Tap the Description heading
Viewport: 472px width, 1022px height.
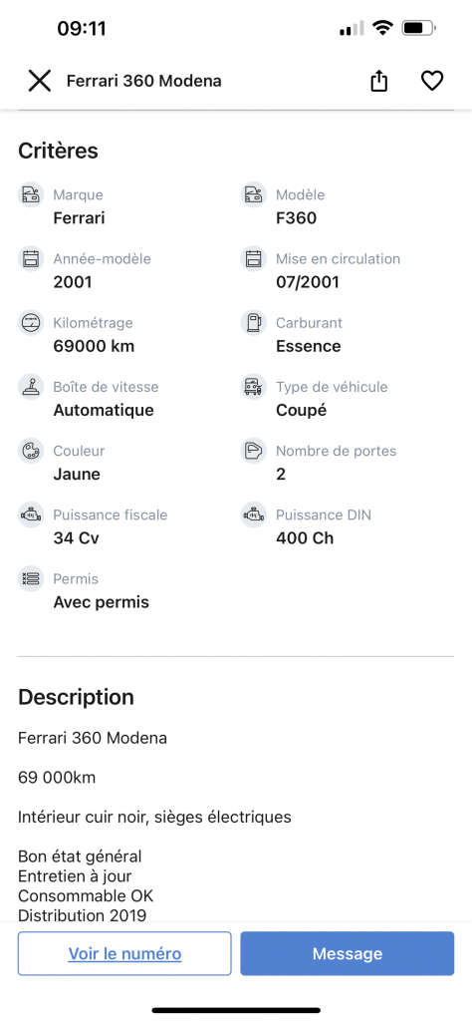click(x=76, y=697)
